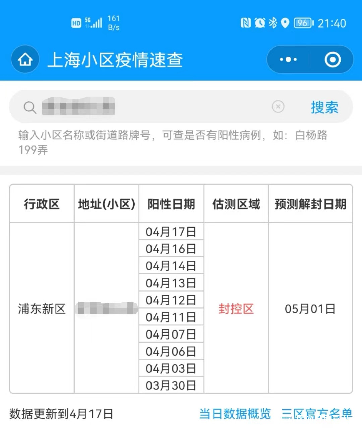The height and width of the screenshot is (428, 362).
Task: Tap the 浦东新区 district cell
Action: click(42, 309)
